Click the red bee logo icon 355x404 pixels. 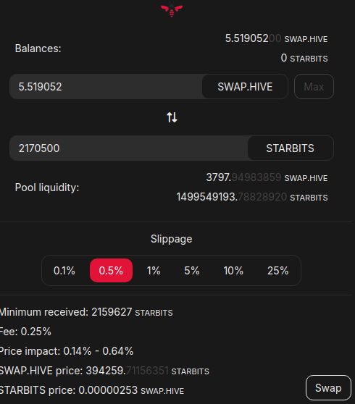point(172,10)
